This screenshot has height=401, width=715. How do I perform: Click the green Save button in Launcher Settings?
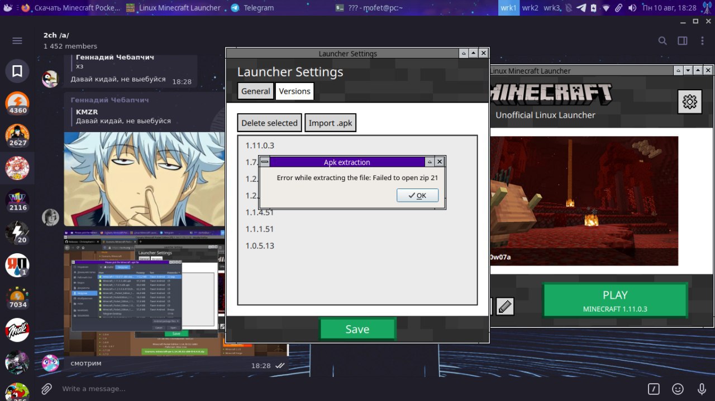tap(357, 329)
